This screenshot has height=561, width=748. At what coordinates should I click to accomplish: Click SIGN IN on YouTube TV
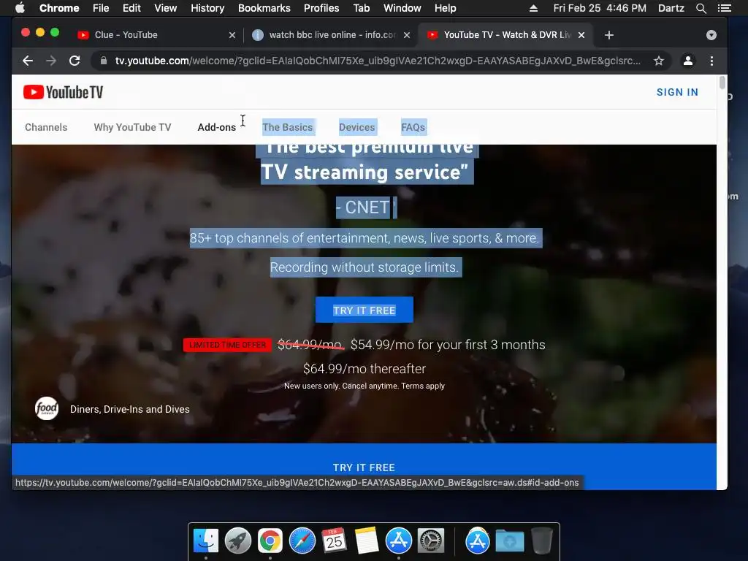pos(677,92)
